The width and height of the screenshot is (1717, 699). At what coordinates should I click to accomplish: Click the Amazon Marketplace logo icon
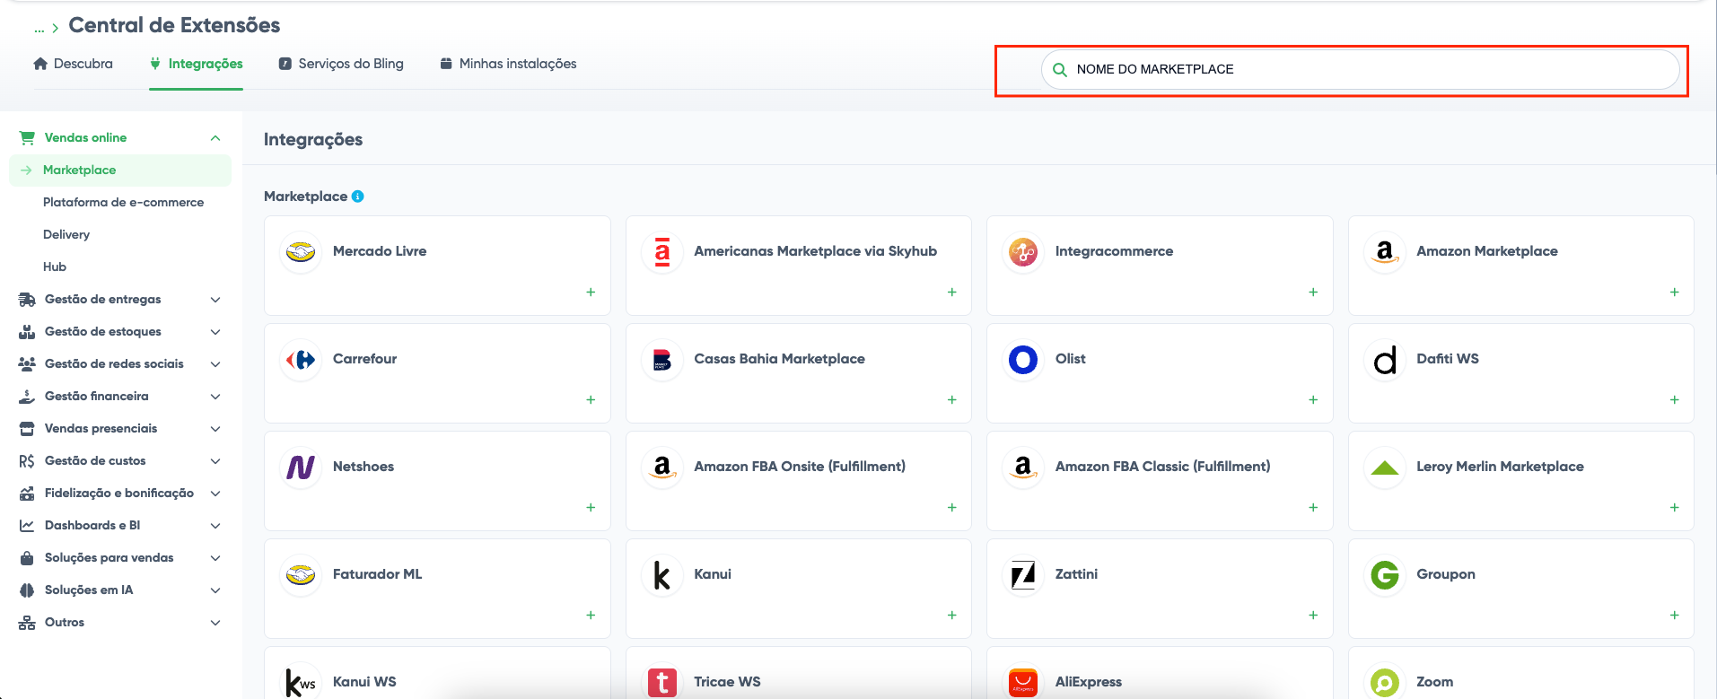1385,252
